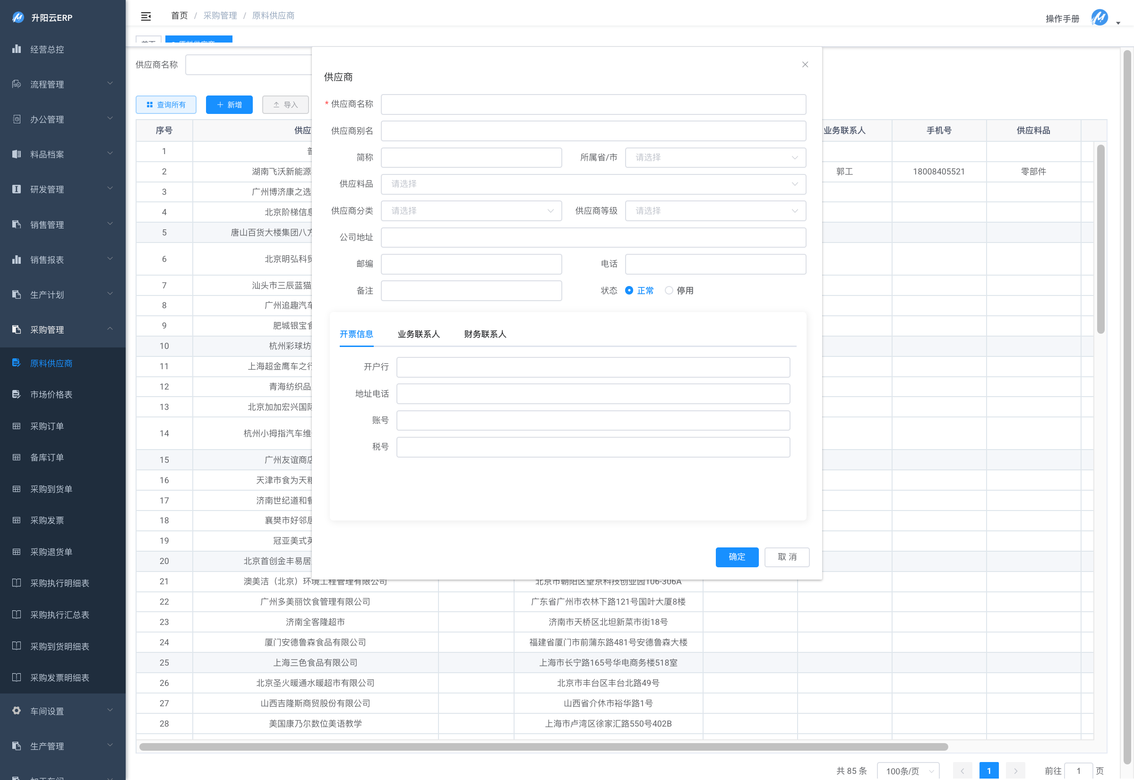Click the sidebar collapse hamburger icon
The width and height of the screenshot is (1134, 780).
(146, 16)
